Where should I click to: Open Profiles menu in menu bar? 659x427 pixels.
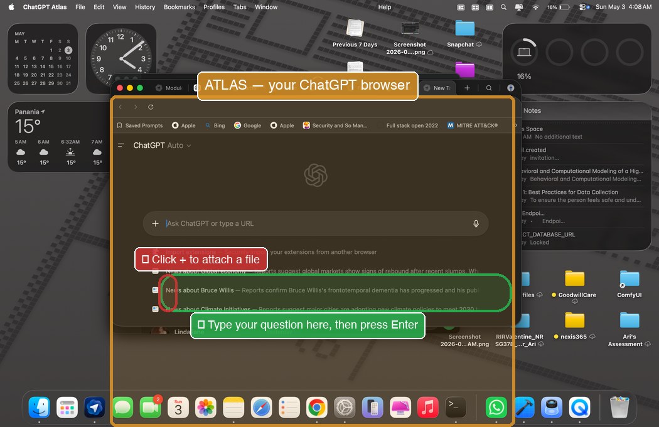214,7
